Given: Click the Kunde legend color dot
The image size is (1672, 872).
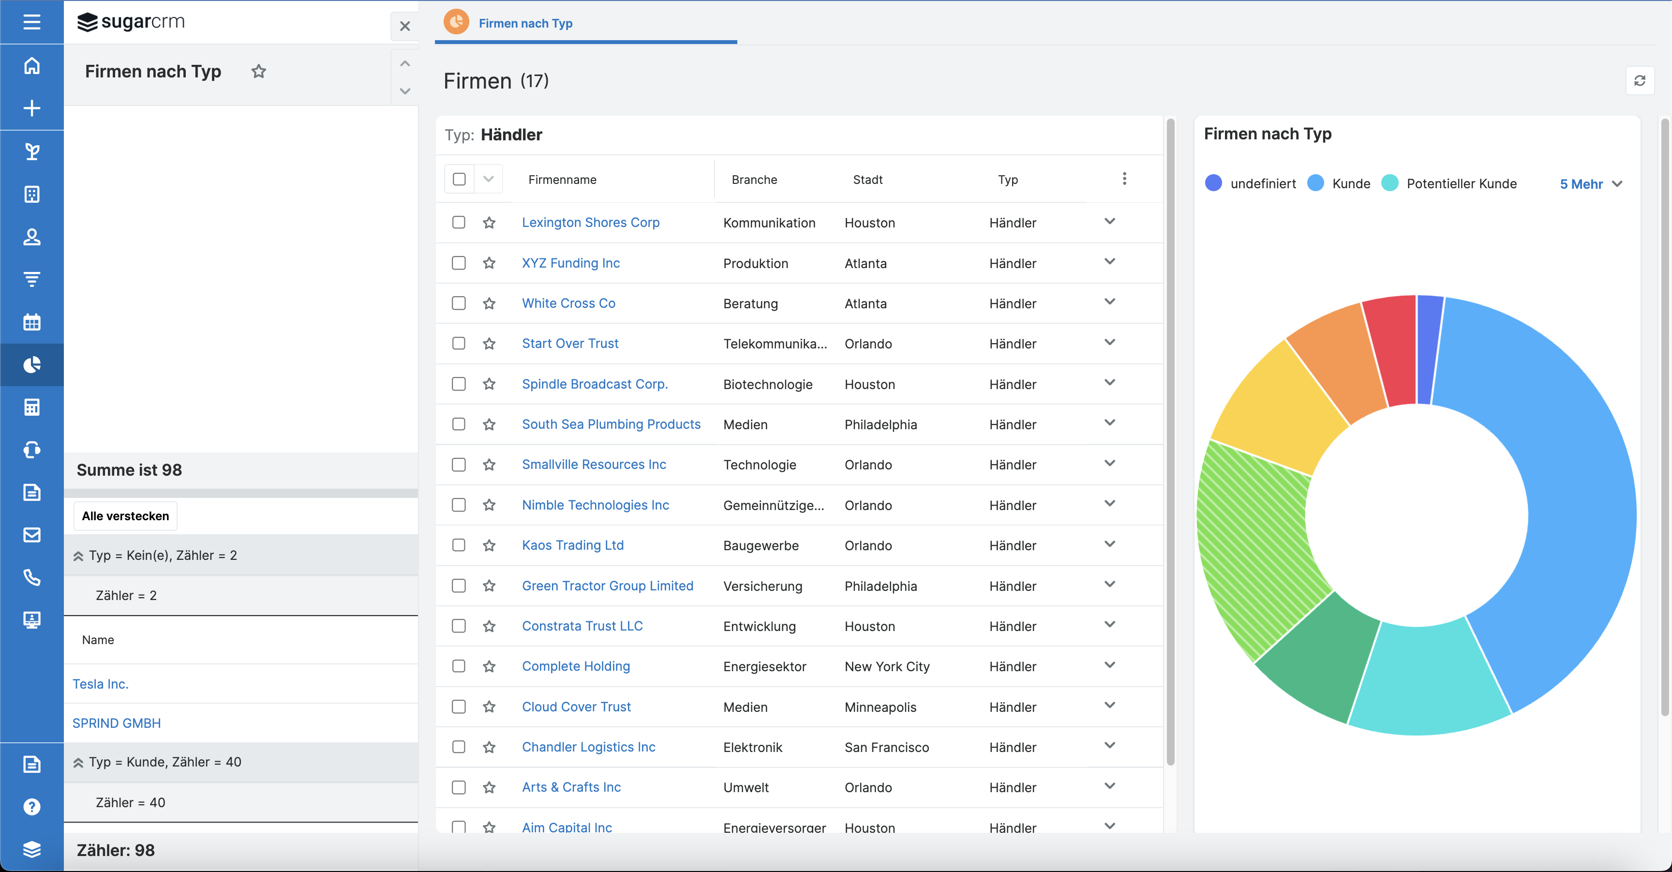Looking at the screenshot, I should 1315,183.
